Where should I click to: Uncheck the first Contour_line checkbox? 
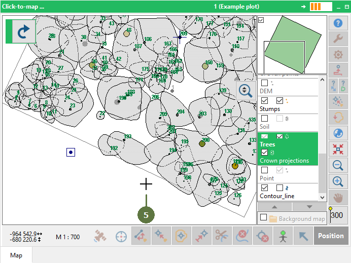(264, 187)
